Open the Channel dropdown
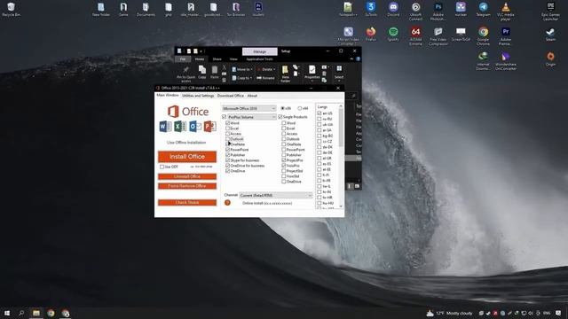This screenshot has height=319, width=568. pos(276,195)
